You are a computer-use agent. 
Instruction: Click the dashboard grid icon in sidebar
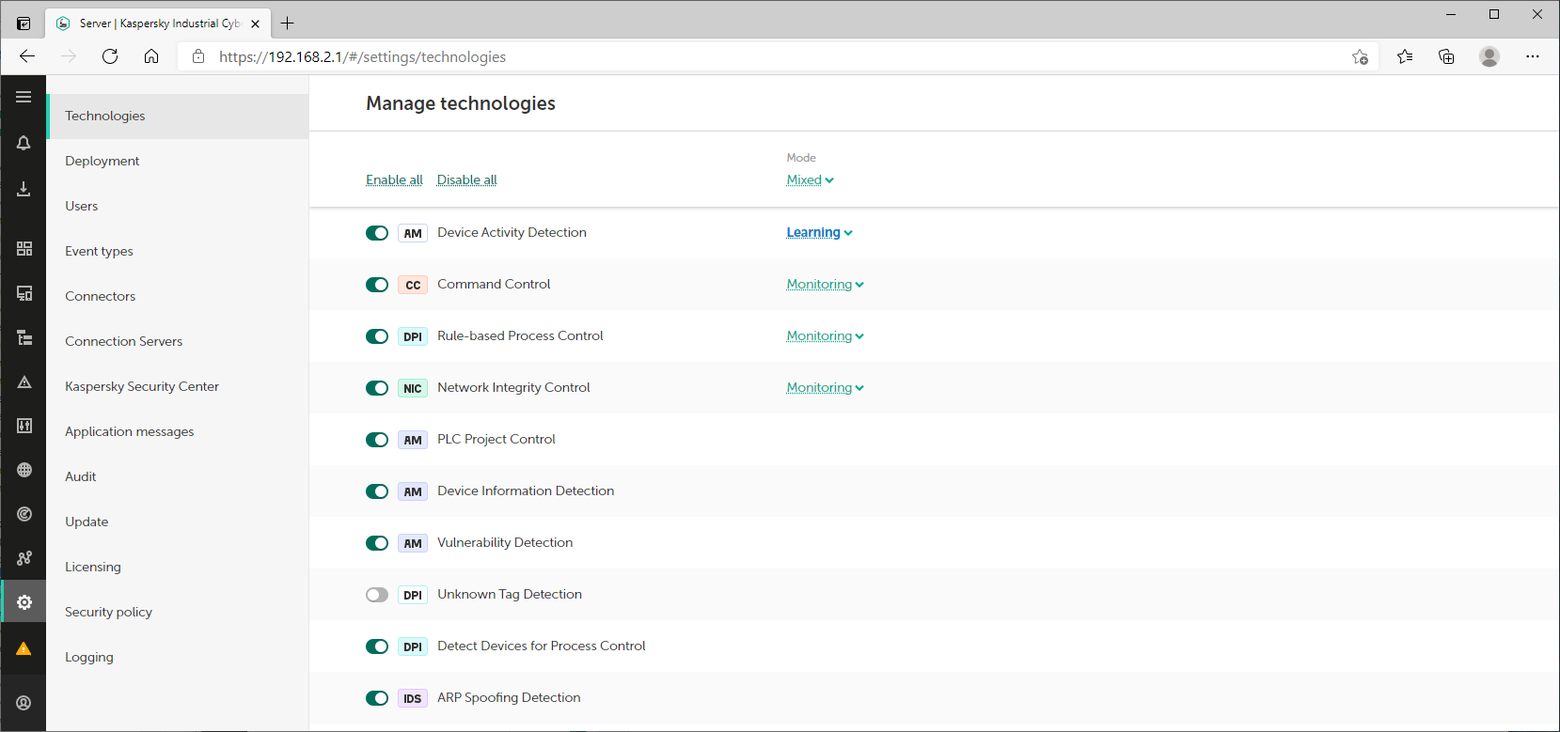[x=24, y=248]
